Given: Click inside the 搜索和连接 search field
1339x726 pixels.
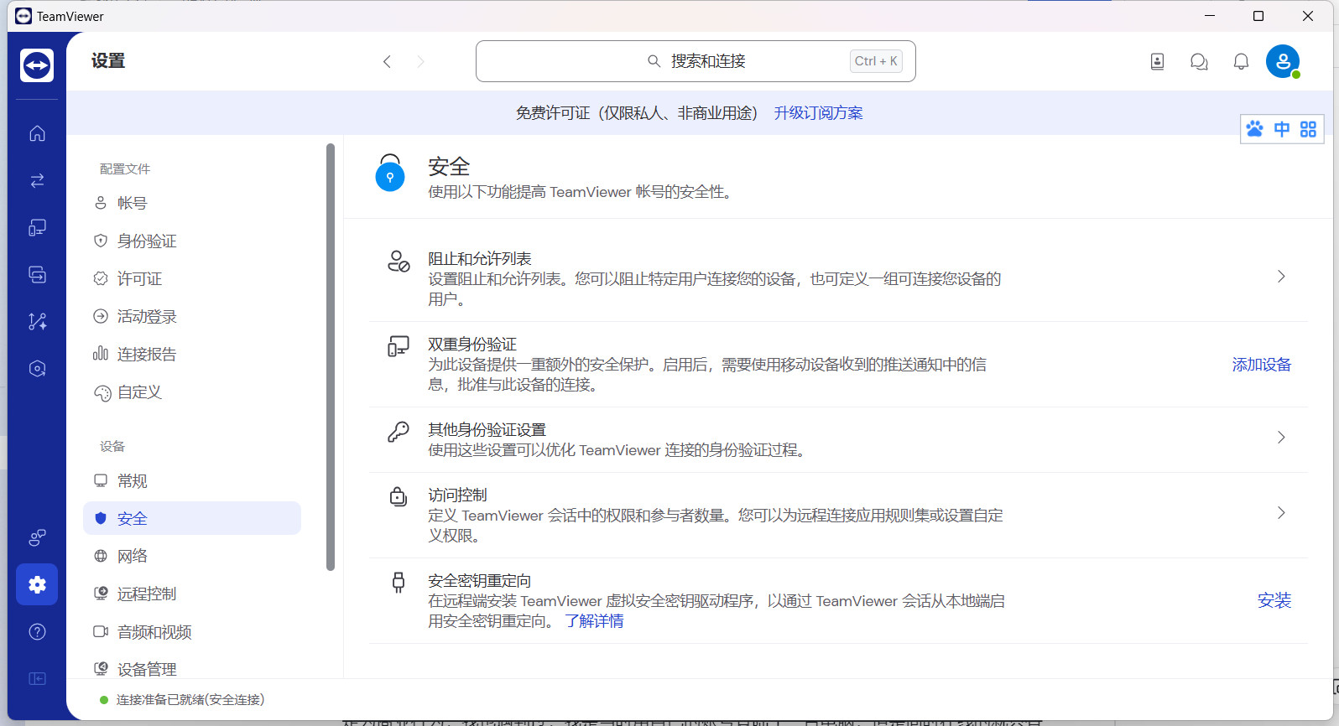Looking at the screenshot, I should [x=696, y=61].
